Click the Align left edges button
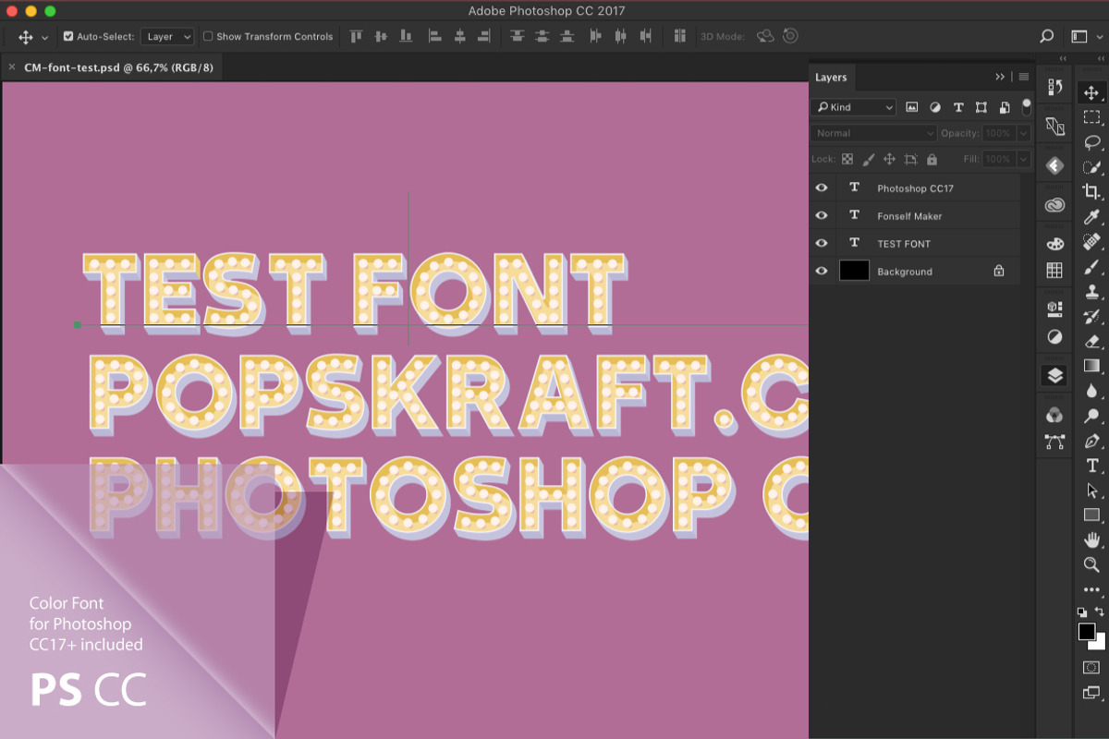This screenshot has height=739, width=1109. click(x=434, y=37)
